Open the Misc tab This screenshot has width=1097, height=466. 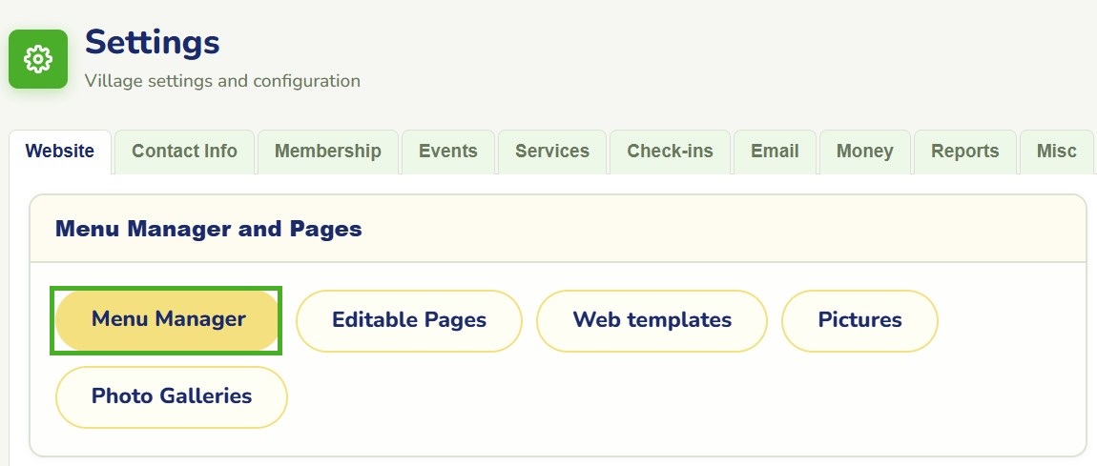click(1056, 152)
